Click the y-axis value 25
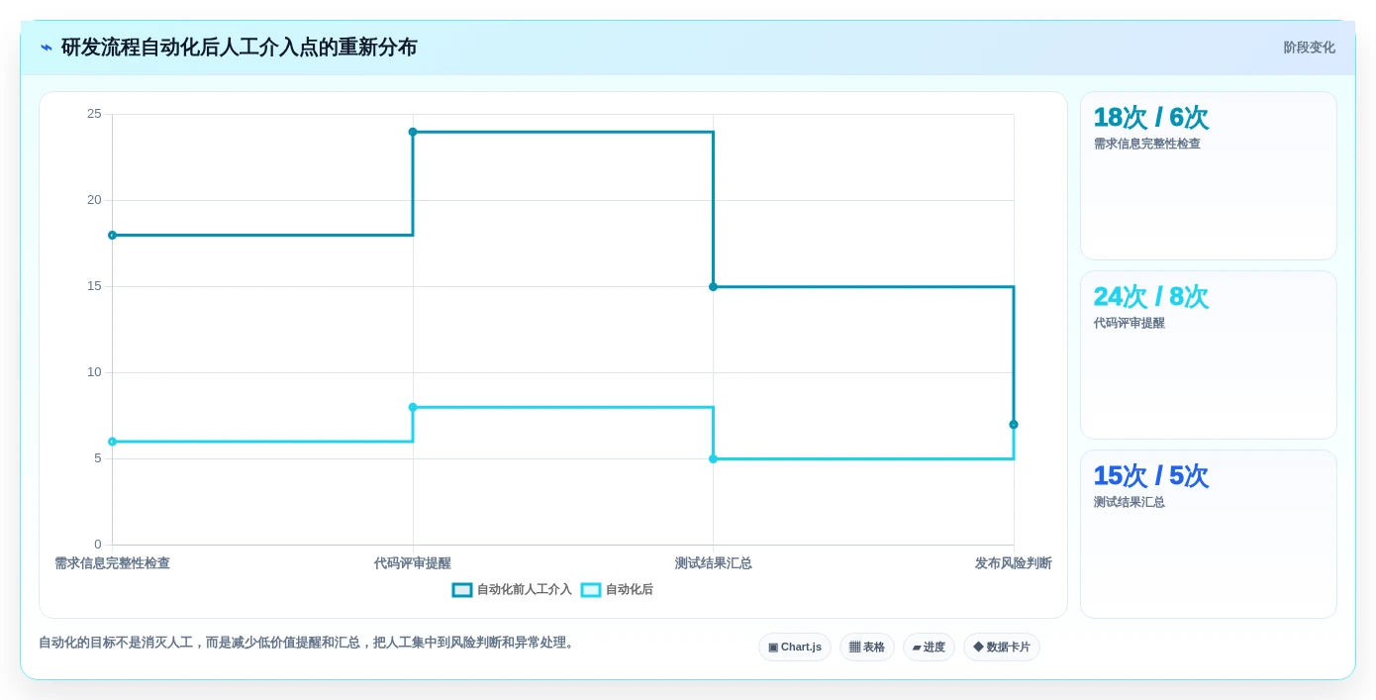 [x=94, y=114]
